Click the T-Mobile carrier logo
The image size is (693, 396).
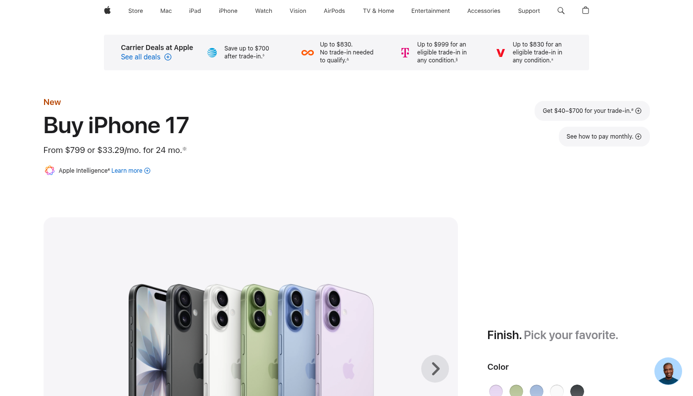pyautogui.click(x=405, y=52)
